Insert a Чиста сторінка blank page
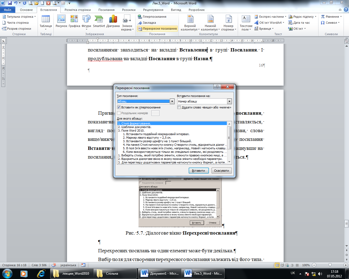This screenshot has height=279, width=349. 15,23
